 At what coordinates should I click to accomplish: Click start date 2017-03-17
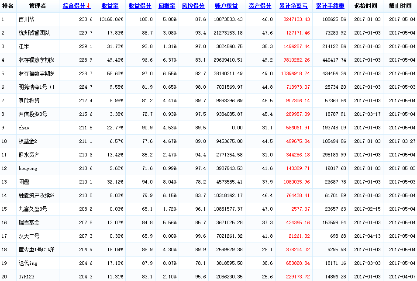coord(367,114)
